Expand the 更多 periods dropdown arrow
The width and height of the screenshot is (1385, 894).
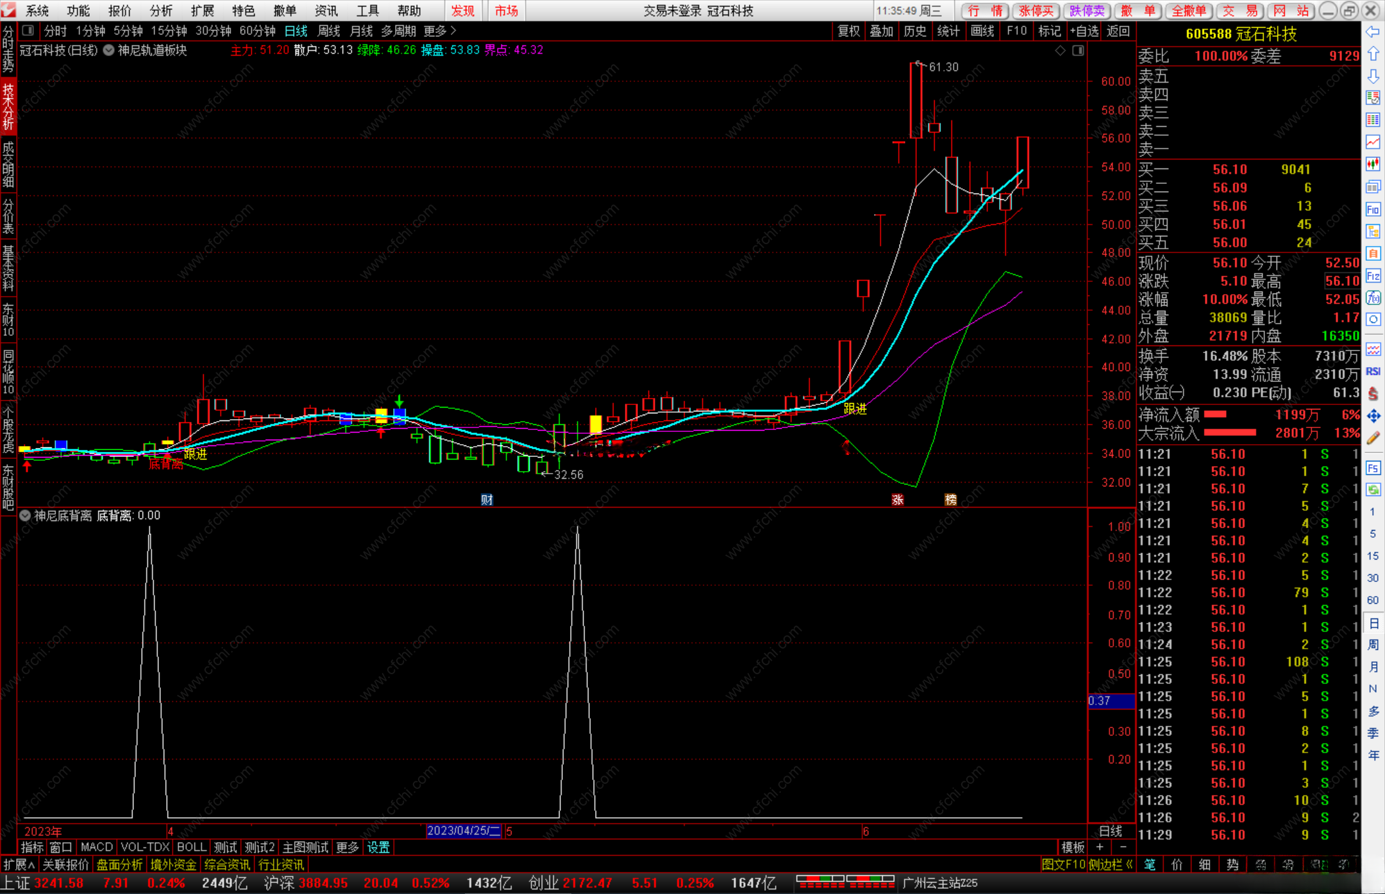454,31
